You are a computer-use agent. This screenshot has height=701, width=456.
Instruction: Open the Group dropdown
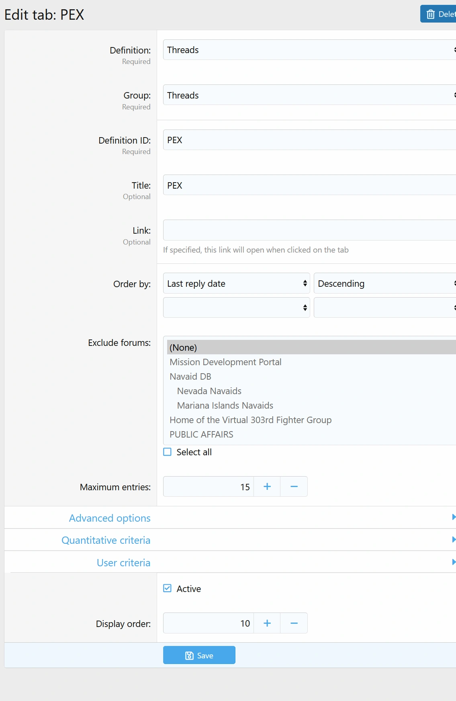[309, 95]
